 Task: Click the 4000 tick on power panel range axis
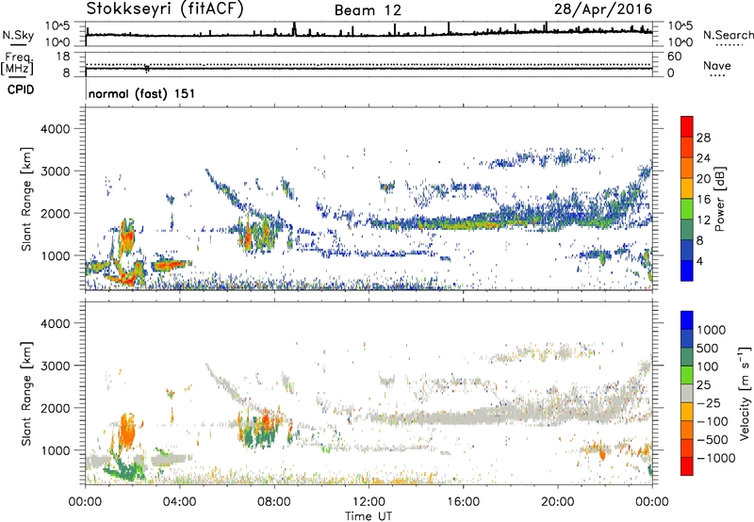pos(56,129)
